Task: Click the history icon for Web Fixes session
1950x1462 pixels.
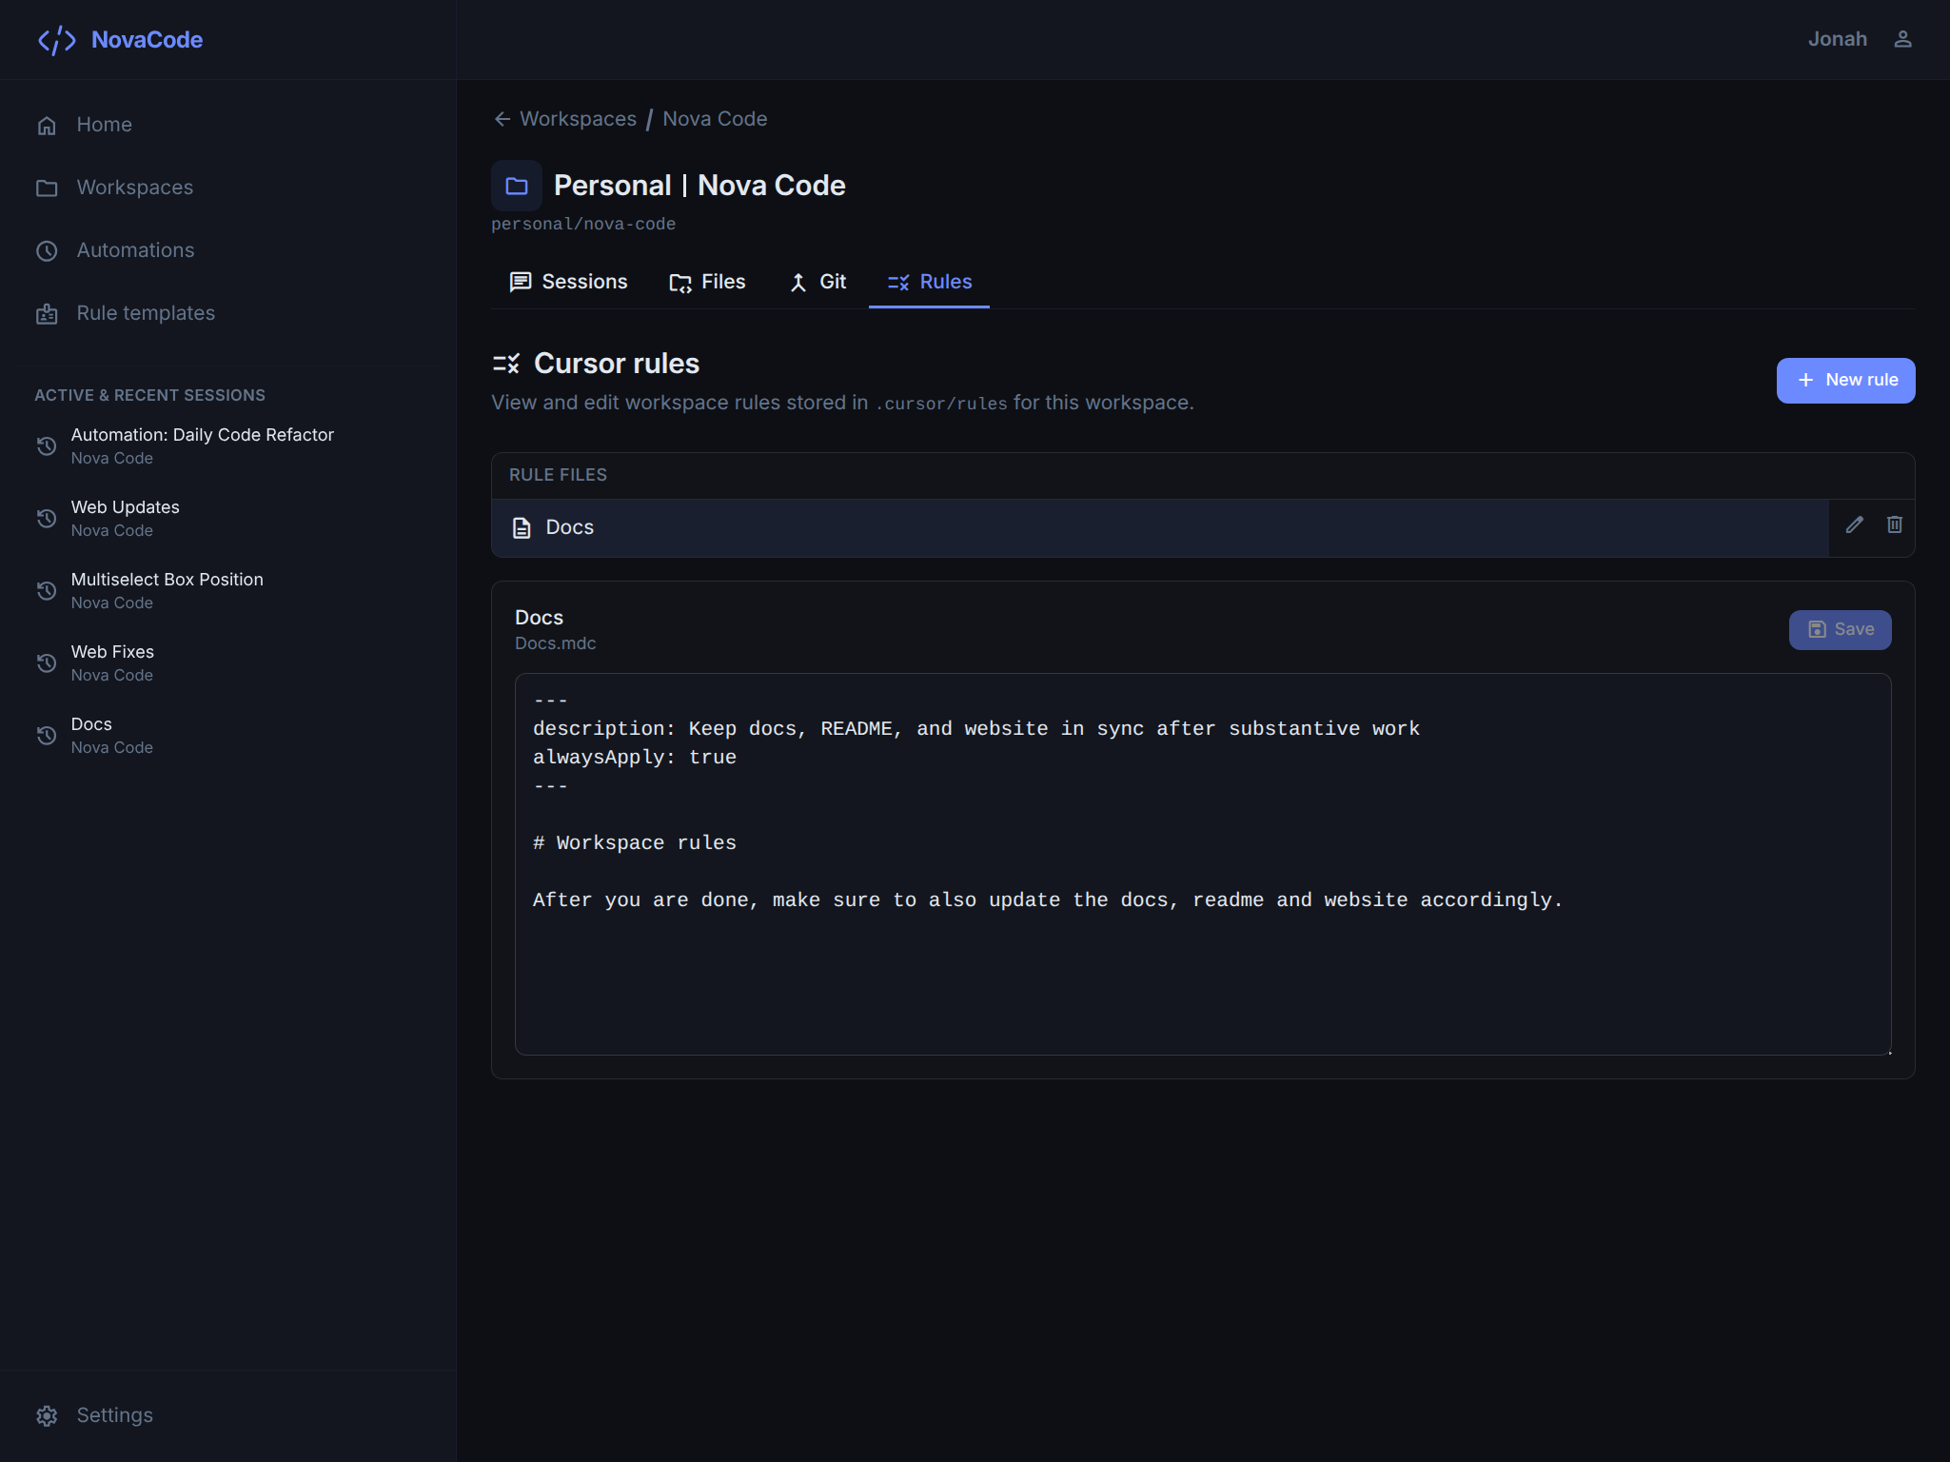Action: 47,663
